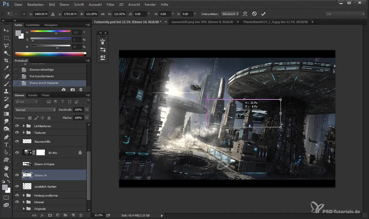
Task: Select the Polygonal Lasso tool
Action: coord(6,46)
